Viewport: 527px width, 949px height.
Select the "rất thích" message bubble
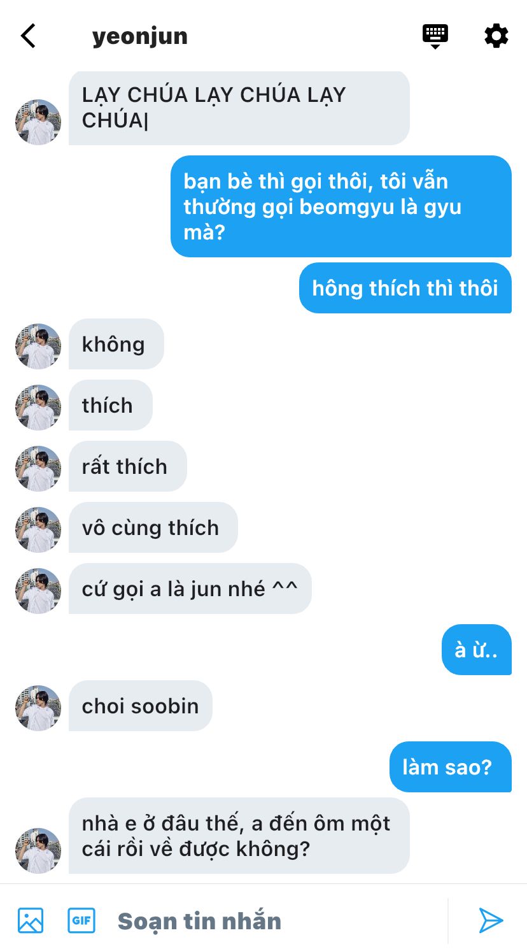point(128,466)
